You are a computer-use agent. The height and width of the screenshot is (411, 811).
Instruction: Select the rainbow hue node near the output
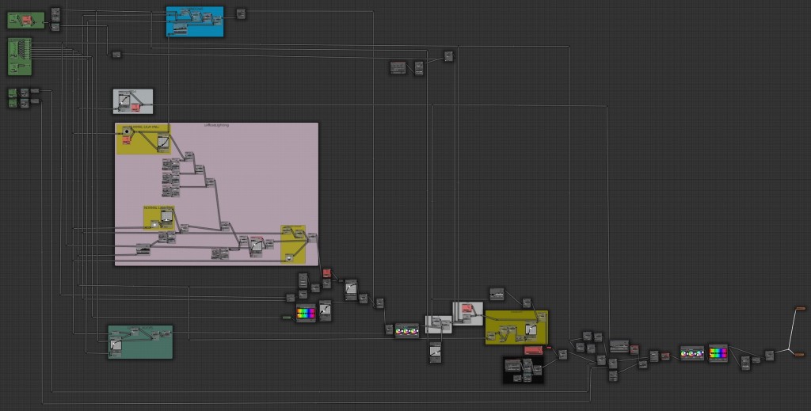pyautogui.click(x=718, y=353)
